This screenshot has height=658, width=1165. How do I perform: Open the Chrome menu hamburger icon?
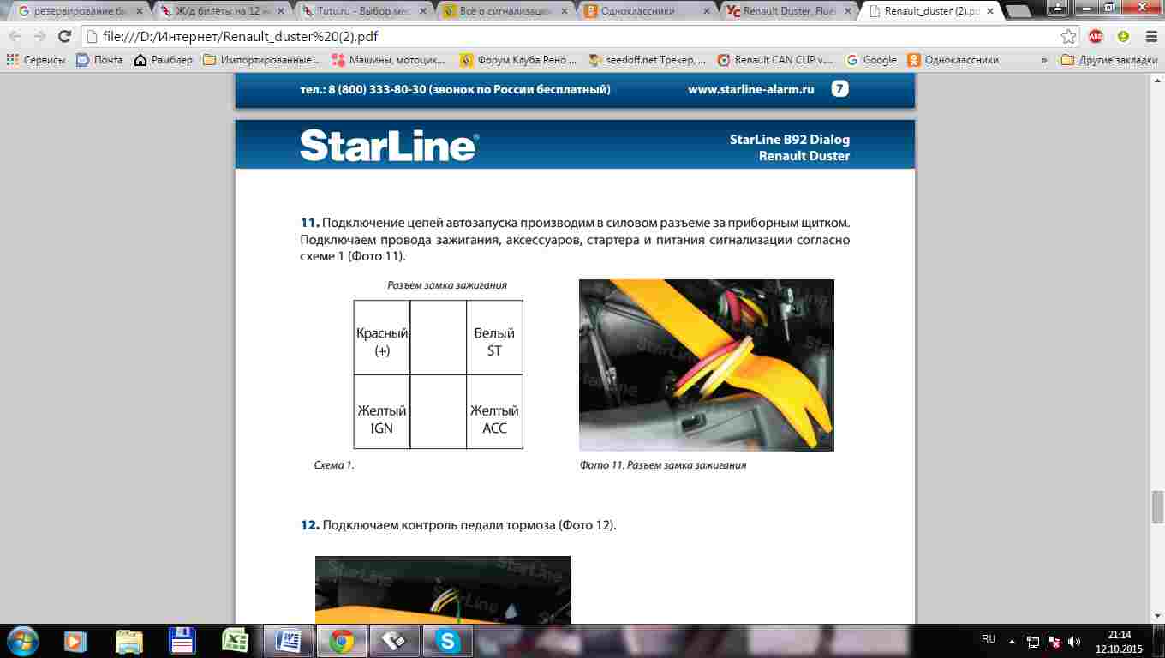click(1149, 37)
